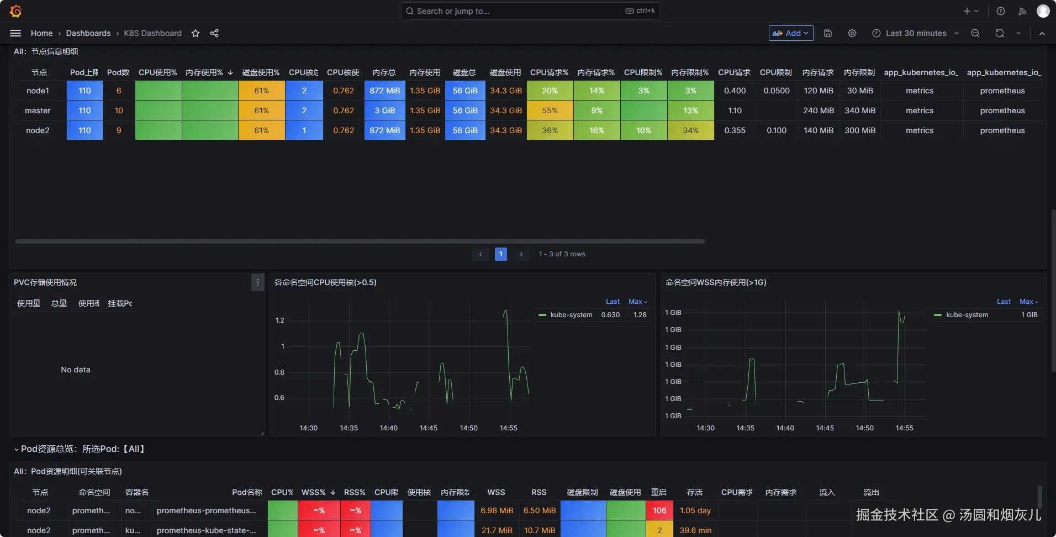Collapse the top navigation with chevron

(1042, 33)
